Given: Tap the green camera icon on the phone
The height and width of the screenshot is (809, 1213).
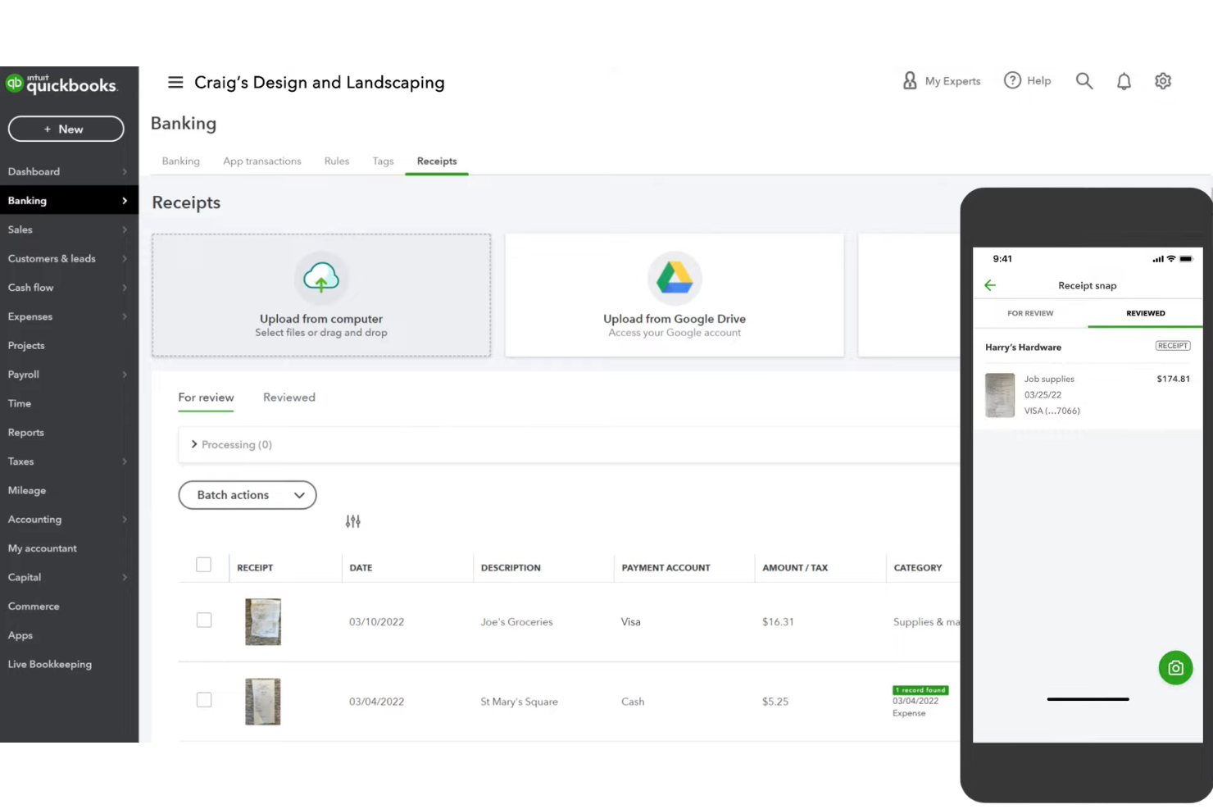Looking at the screenshot, I should pyautogui.click(x=1175, y=667).
